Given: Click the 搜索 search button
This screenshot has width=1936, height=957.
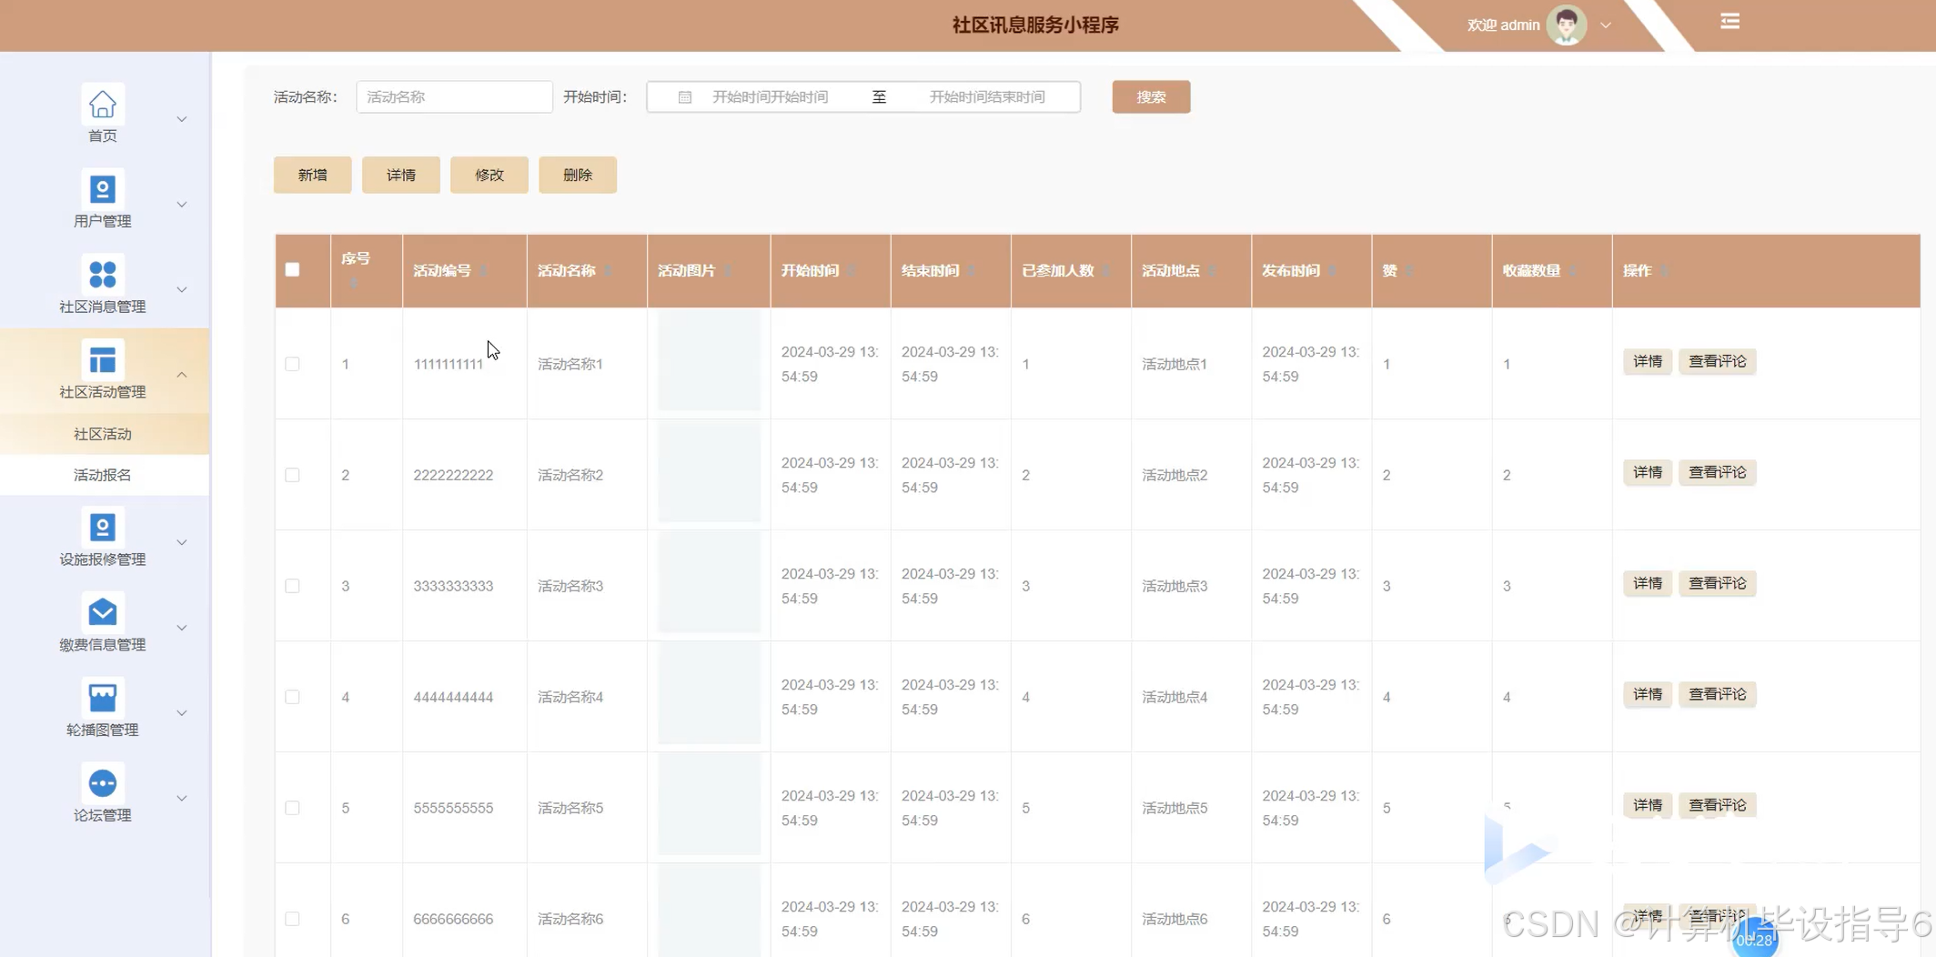Looking at the screenshot, I should click(1151, 97).
